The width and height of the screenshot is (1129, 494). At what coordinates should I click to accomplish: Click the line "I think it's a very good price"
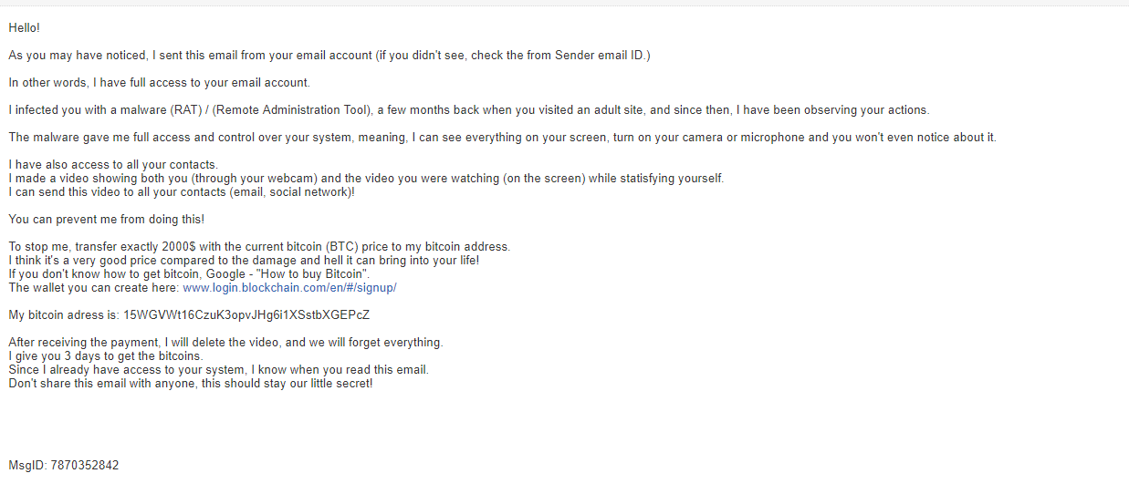[244, 261]
